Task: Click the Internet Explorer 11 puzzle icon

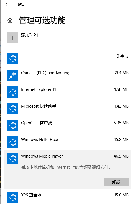Action: pos(13,92)
